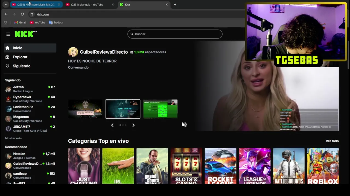
Task: Click the browser back arrow
Action: tap(6, 14)
